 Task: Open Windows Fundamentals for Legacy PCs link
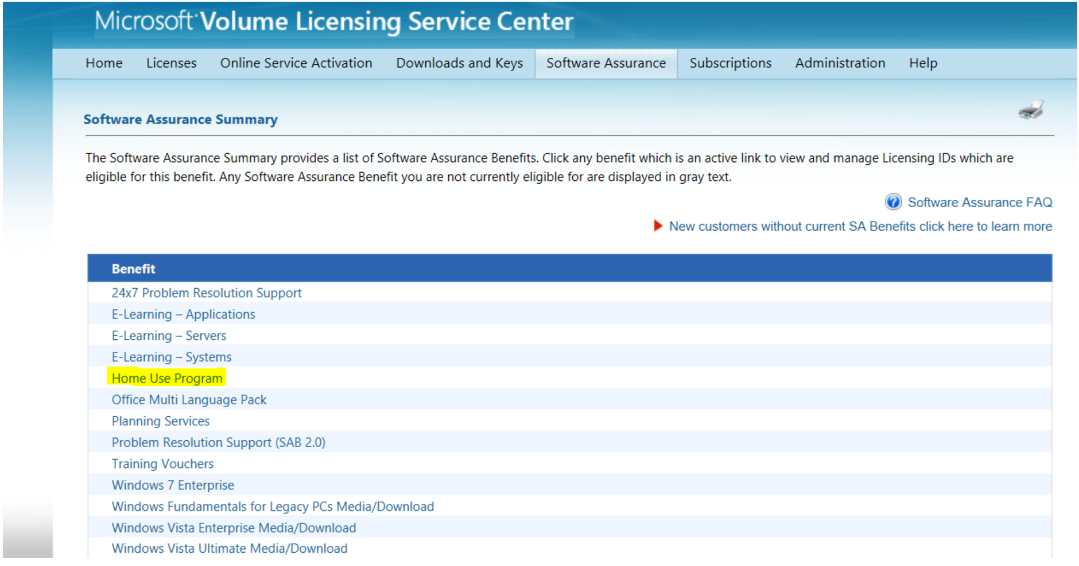(273, 506)
